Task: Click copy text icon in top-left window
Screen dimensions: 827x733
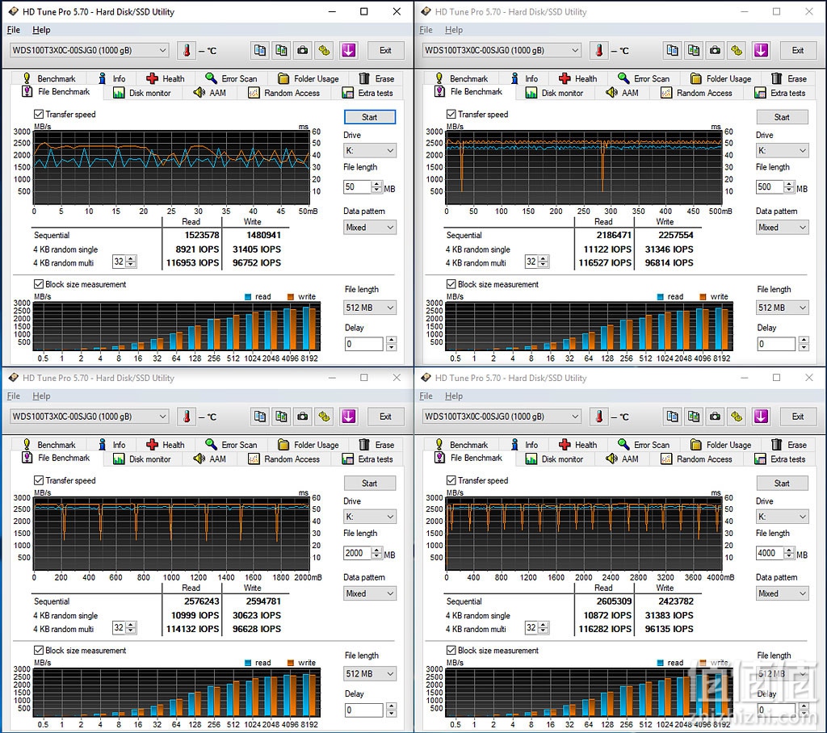Action: [260, 50]
